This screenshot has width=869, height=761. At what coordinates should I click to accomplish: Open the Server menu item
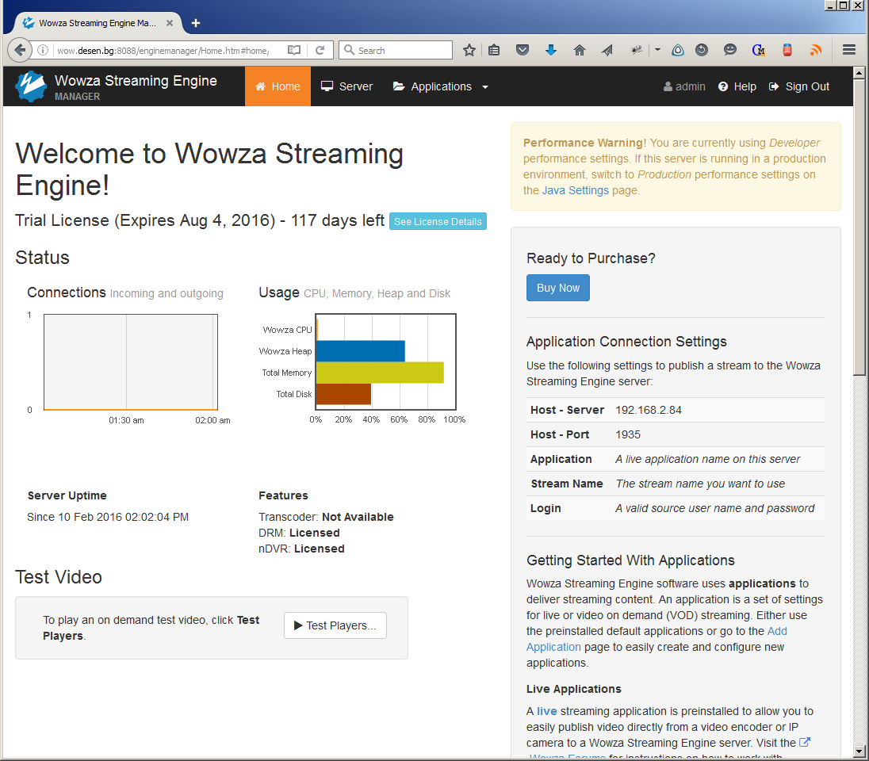click(x=347, y=86)
